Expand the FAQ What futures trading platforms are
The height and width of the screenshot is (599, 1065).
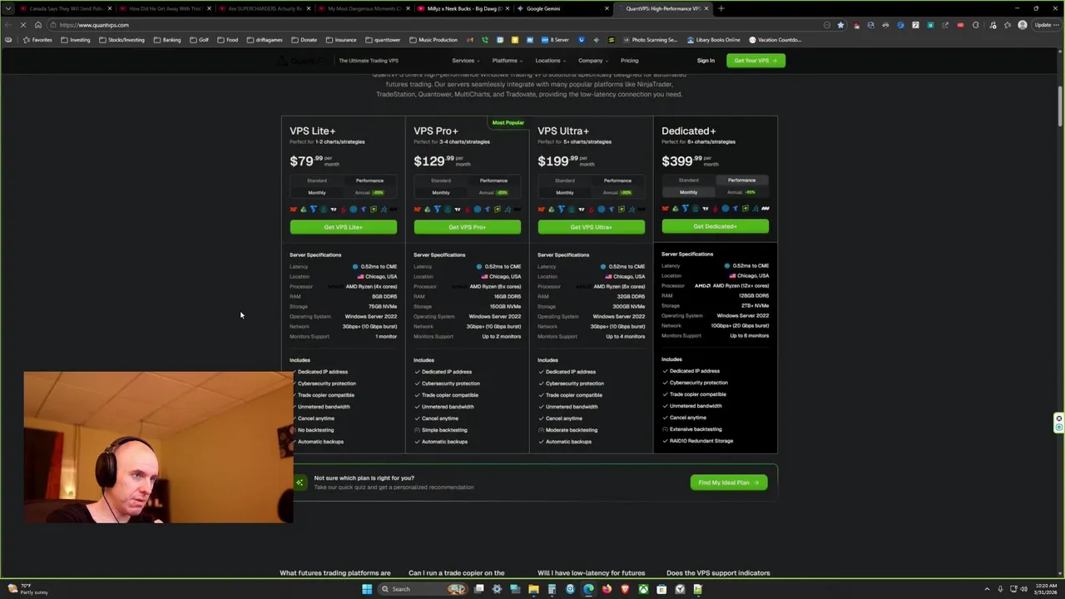[x=335, y=572]
